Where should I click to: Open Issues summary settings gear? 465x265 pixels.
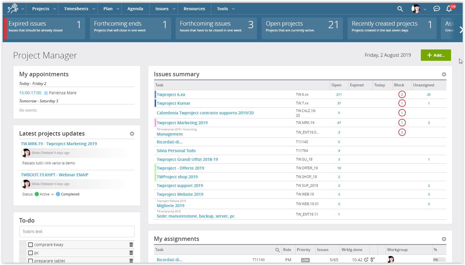[444, 74]
